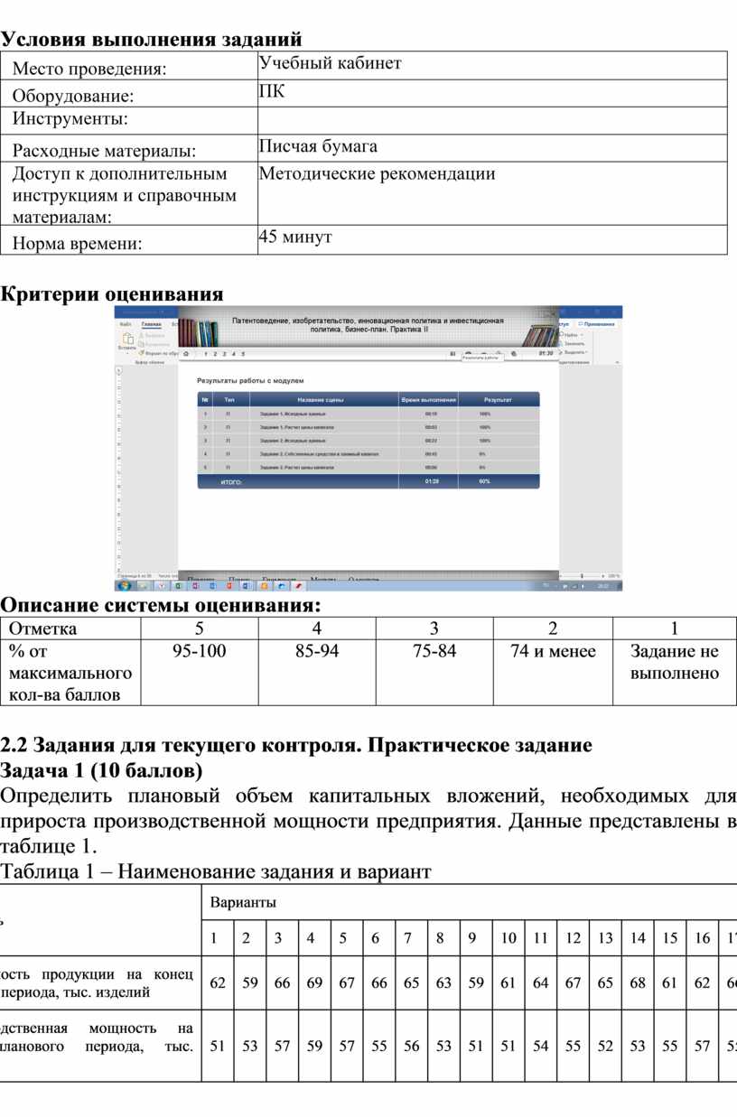
Task: Click the green Excel icon in the taskbar
Action: (x=177, y=585)
